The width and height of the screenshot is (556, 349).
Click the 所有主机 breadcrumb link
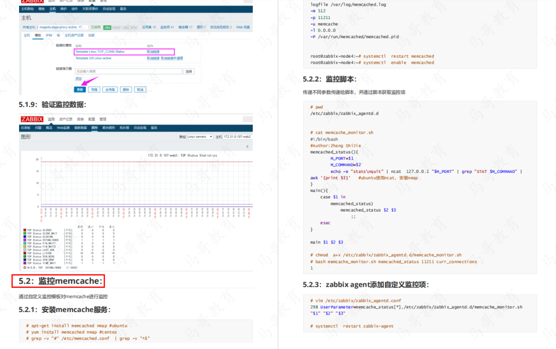(x=29, y=27)
